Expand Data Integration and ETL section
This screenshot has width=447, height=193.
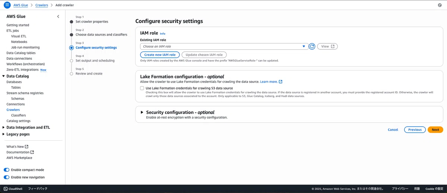4,127
